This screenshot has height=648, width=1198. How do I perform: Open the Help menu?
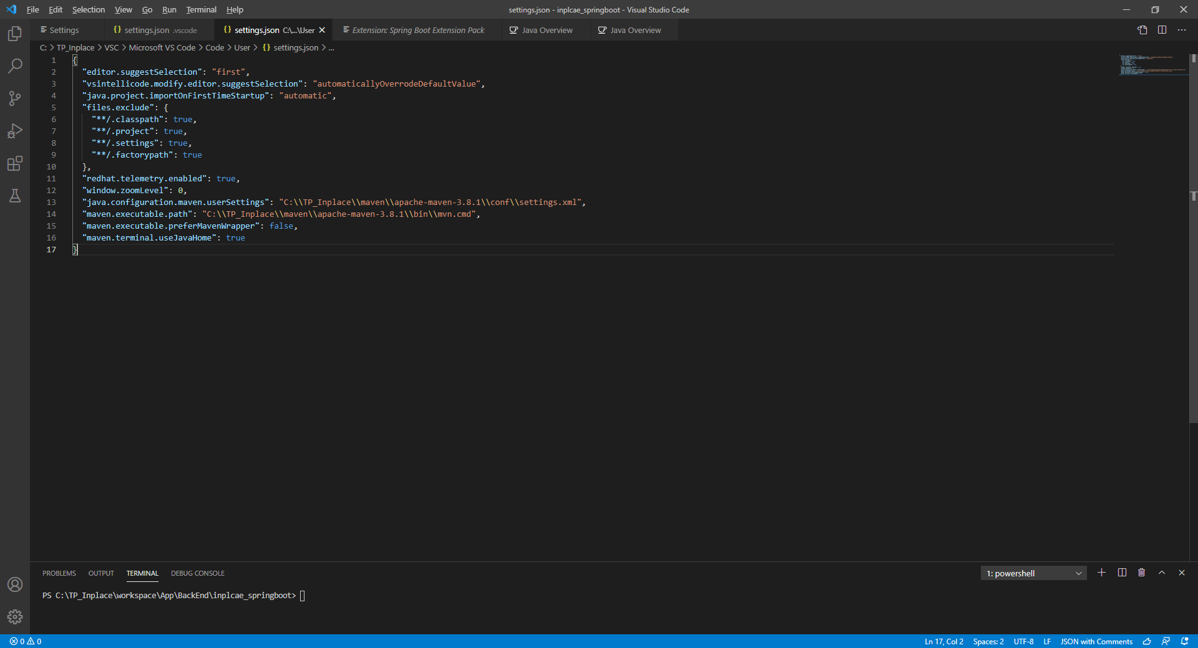pyautogui.click(x=235, y=9)
